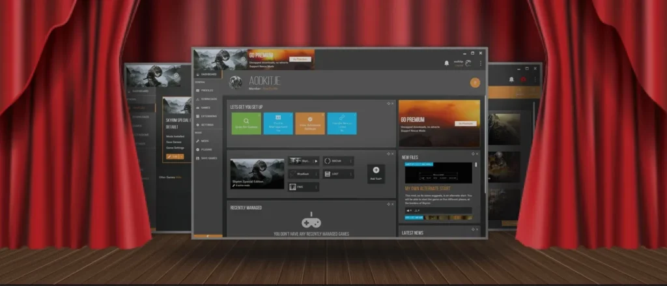
Task: Close the Lets Get You Set Up widget
Action: click(392, 104)
